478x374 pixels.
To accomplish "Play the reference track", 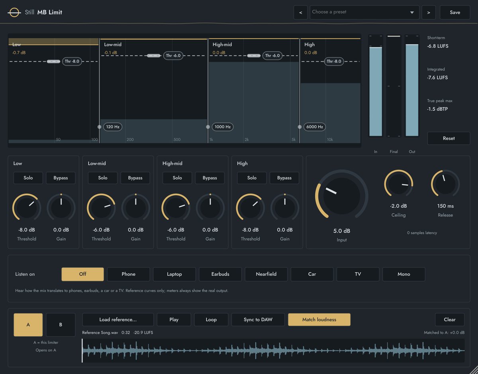I will coord(174,320).
